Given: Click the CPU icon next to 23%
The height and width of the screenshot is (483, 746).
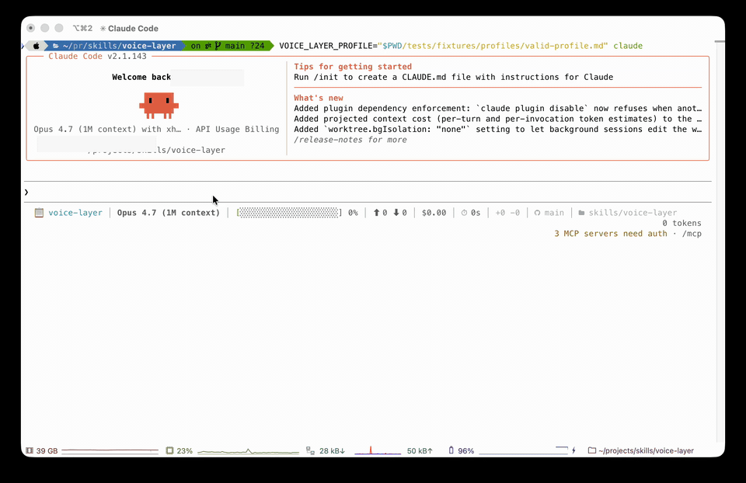Looking at the screenshot, I should point(169,450).
